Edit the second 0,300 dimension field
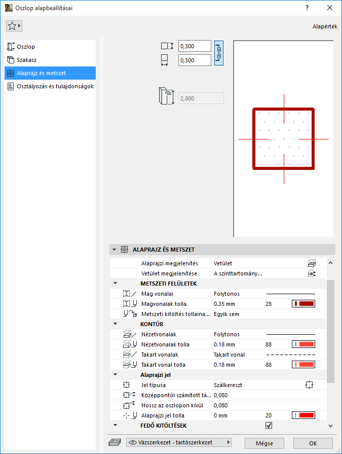 click(195, 60)
